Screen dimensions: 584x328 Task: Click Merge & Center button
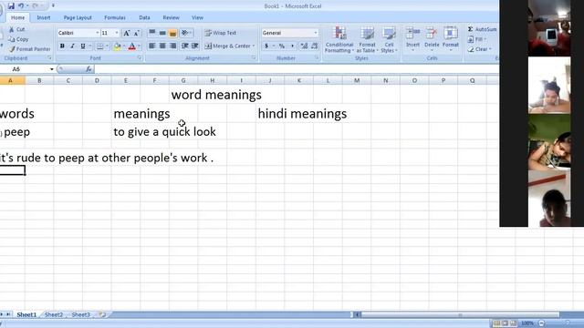click(x=227, y=46)
